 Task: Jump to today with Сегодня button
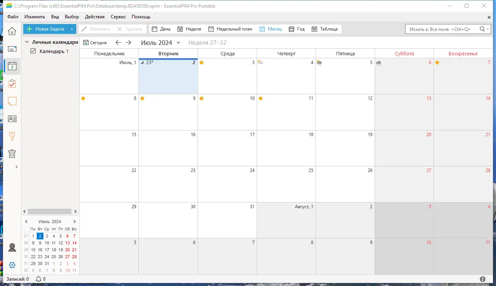click(x=95, y=43)
